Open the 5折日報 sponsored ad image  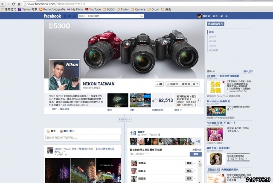click(x=215, y=87)
